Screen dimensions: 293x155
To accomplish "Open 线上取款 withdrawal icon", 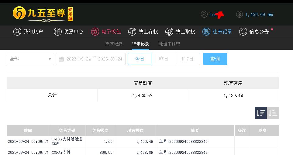I will (169, 32).
